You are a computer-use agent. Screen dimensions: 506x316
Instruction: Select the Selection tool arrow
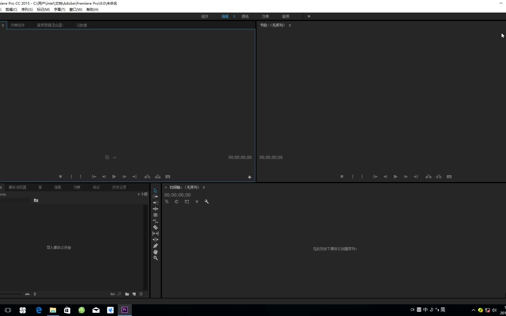pyautogui.click(x=155, y=190)
